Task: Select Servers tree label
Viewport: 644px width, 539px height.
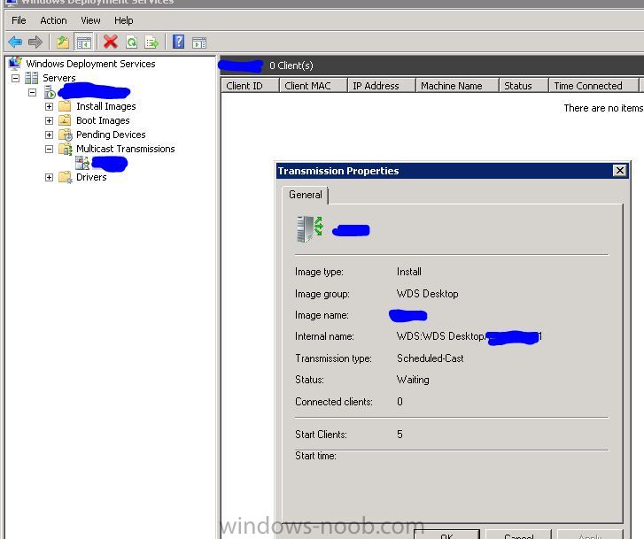Action: tap(59, 78)
